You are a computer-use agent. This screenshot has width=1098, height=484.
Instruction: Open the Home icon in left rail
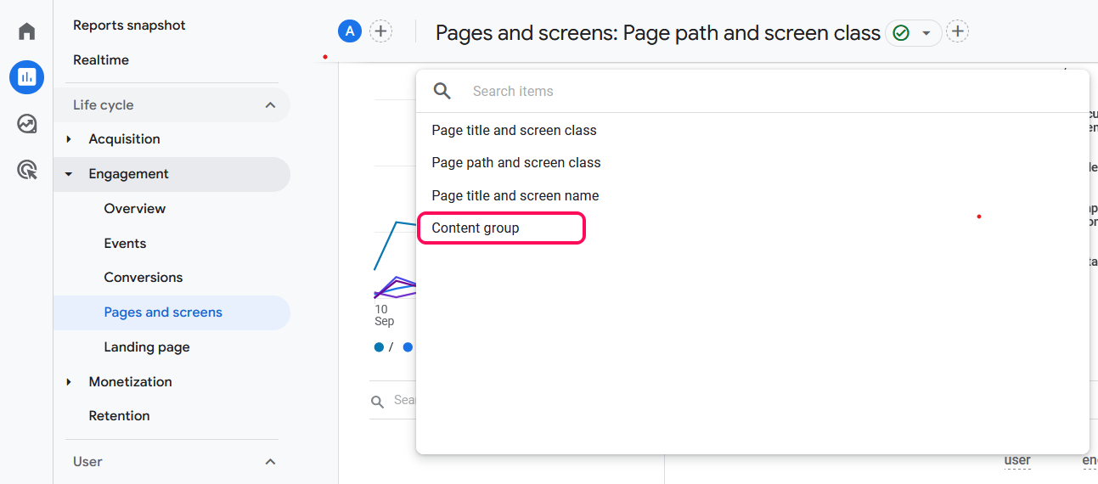27,31
